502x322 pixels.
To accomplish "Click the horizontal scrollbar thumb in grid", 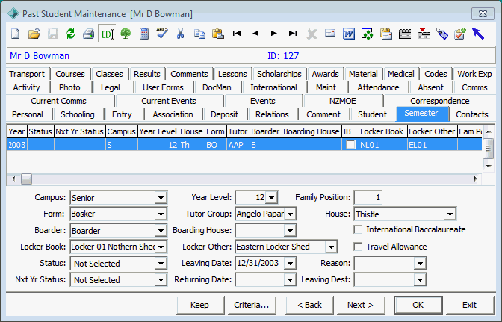I will coord(26,179).
